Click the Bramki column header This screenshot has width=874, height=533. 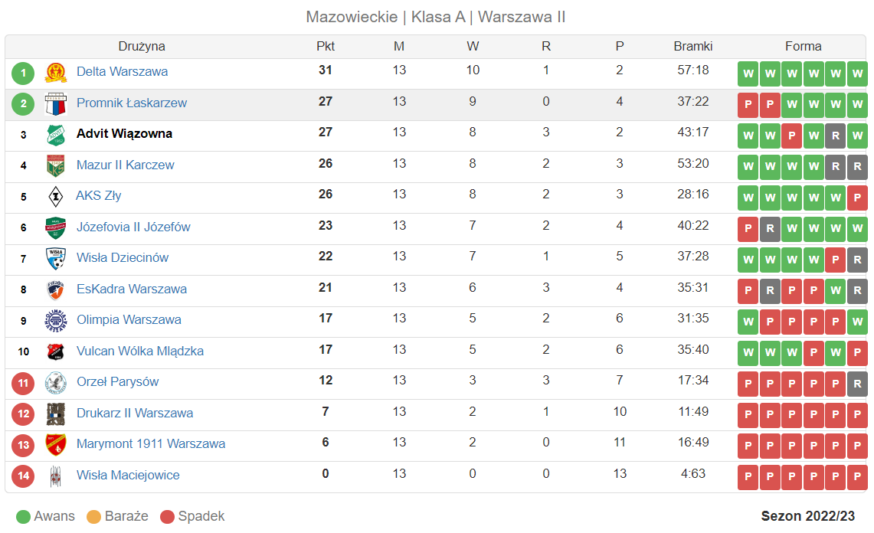pos(693,46)
